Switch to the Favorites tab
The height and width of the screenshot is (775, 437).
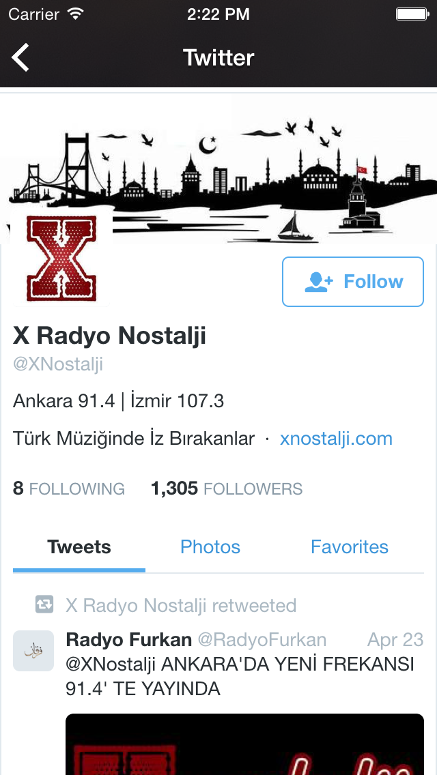click(x=350, y=546)
